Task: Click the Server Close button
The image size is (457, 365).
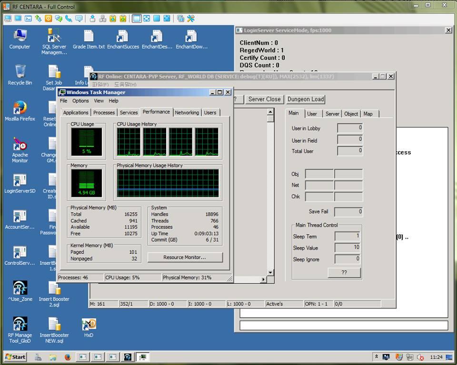Action: (x=264, y=99)
